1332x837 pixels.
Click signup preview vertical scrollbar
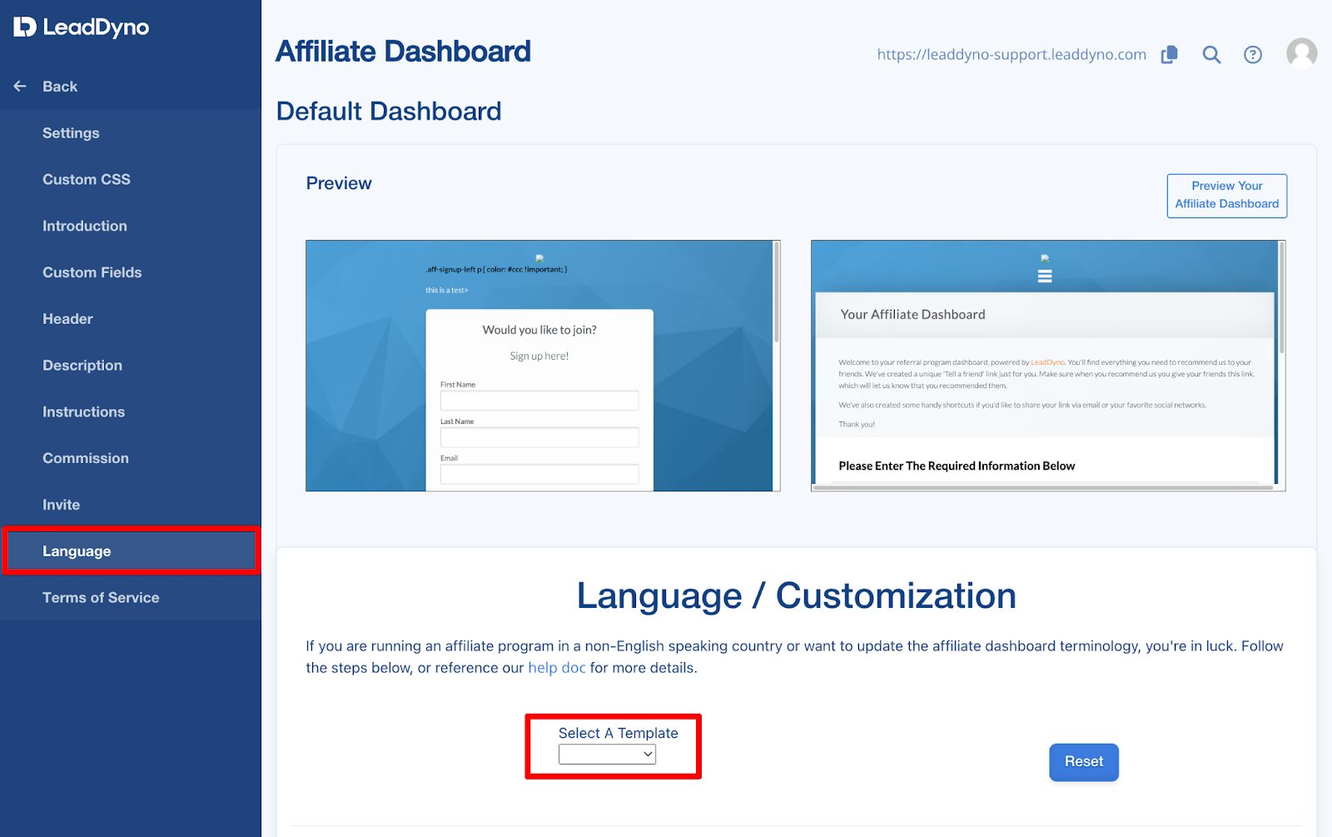pyautogui.click(x=777, y=292)
